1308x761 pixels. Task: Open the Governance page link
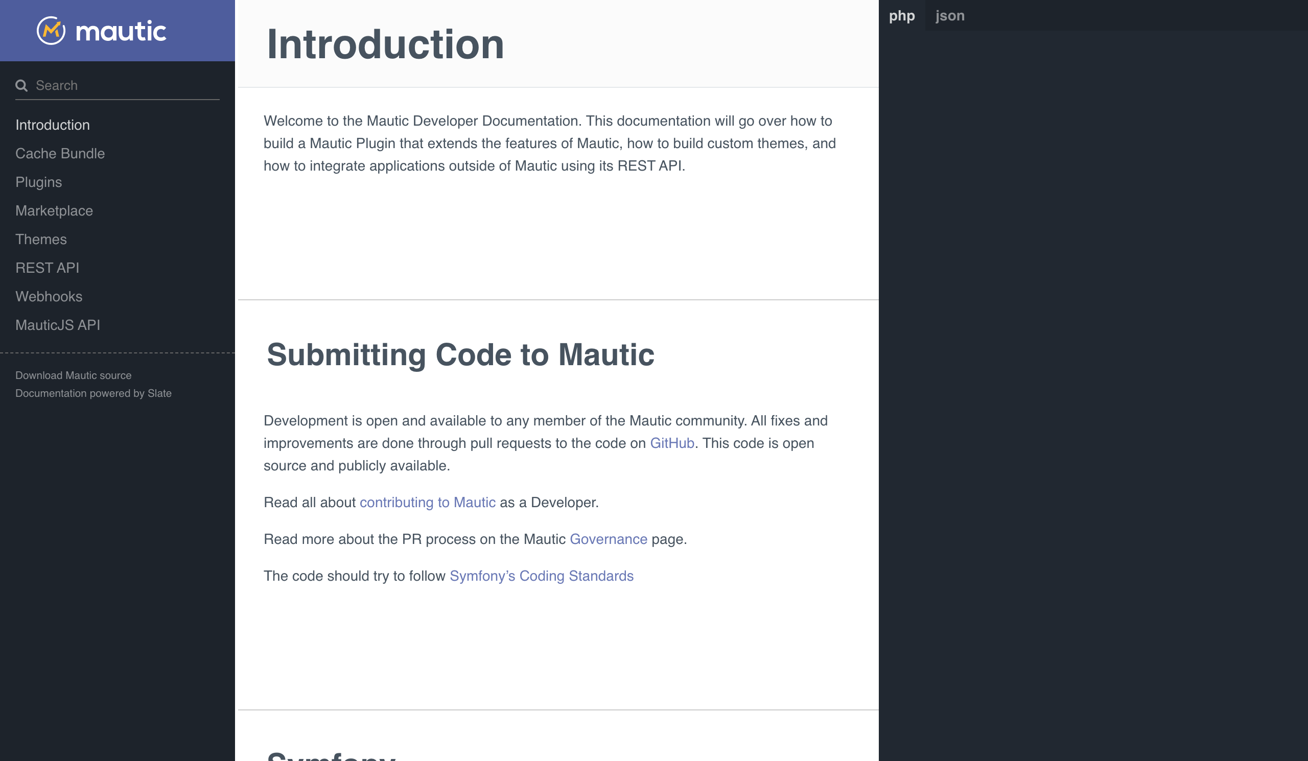[609, 539]
